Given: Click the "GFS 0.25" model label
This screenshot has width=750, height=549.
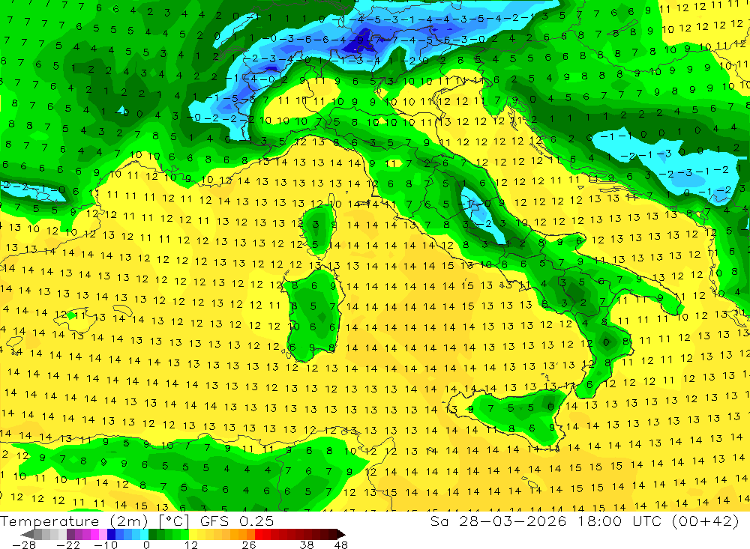Looking at the screenshot, I should pyautogui.click(x=237, y=521).
